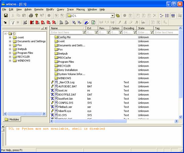The height and width of the screenshot is (153, 184).
Task: Collapse the C: root tree node
Action: click(5, 33)
